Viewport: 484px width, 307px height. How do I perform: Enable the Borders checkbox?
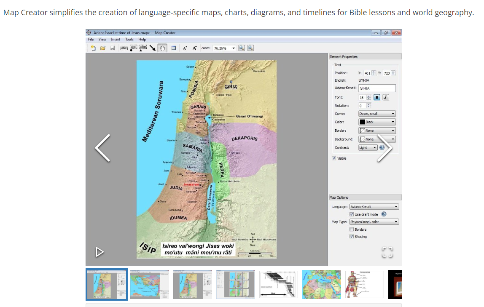click(351, 229)
